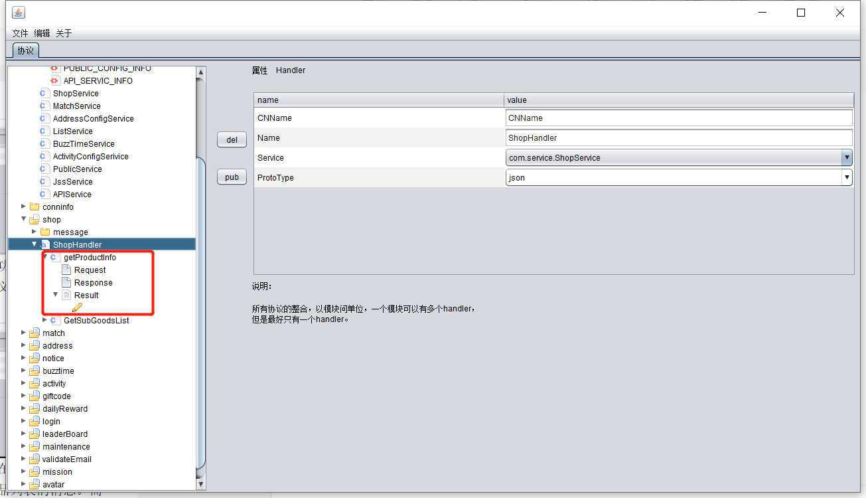Click the pub button

(232, 177)
